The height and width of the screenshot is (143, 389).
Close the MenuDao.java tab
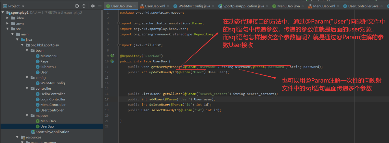tap(303, 6)
